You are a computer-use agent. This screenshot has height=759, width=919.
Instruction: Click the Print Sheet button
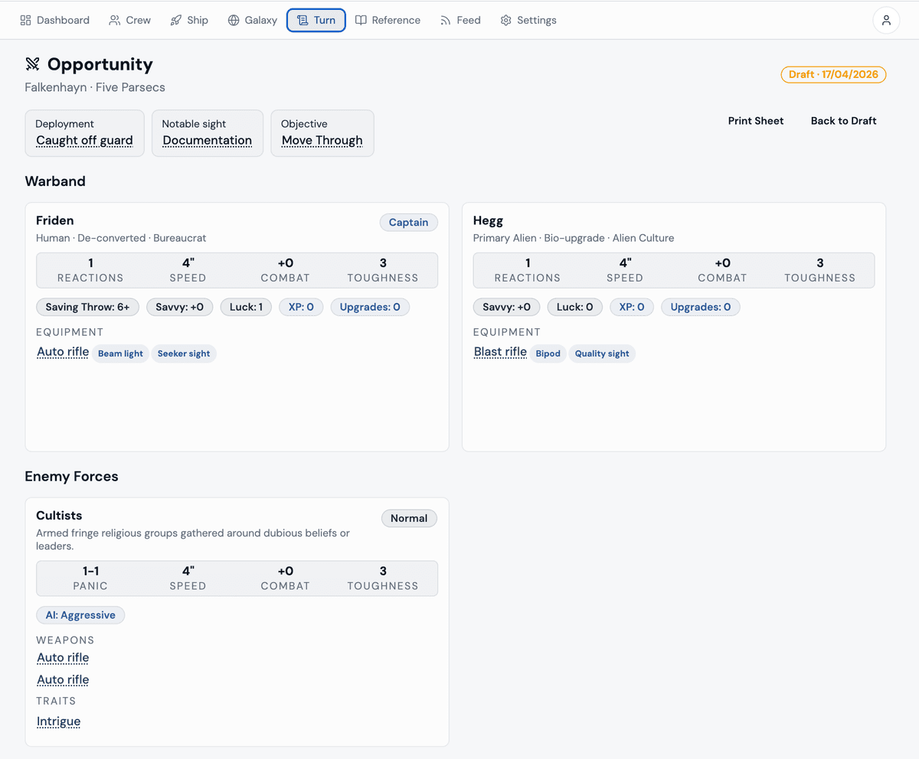pyautogui.click(x=756, y=121)
